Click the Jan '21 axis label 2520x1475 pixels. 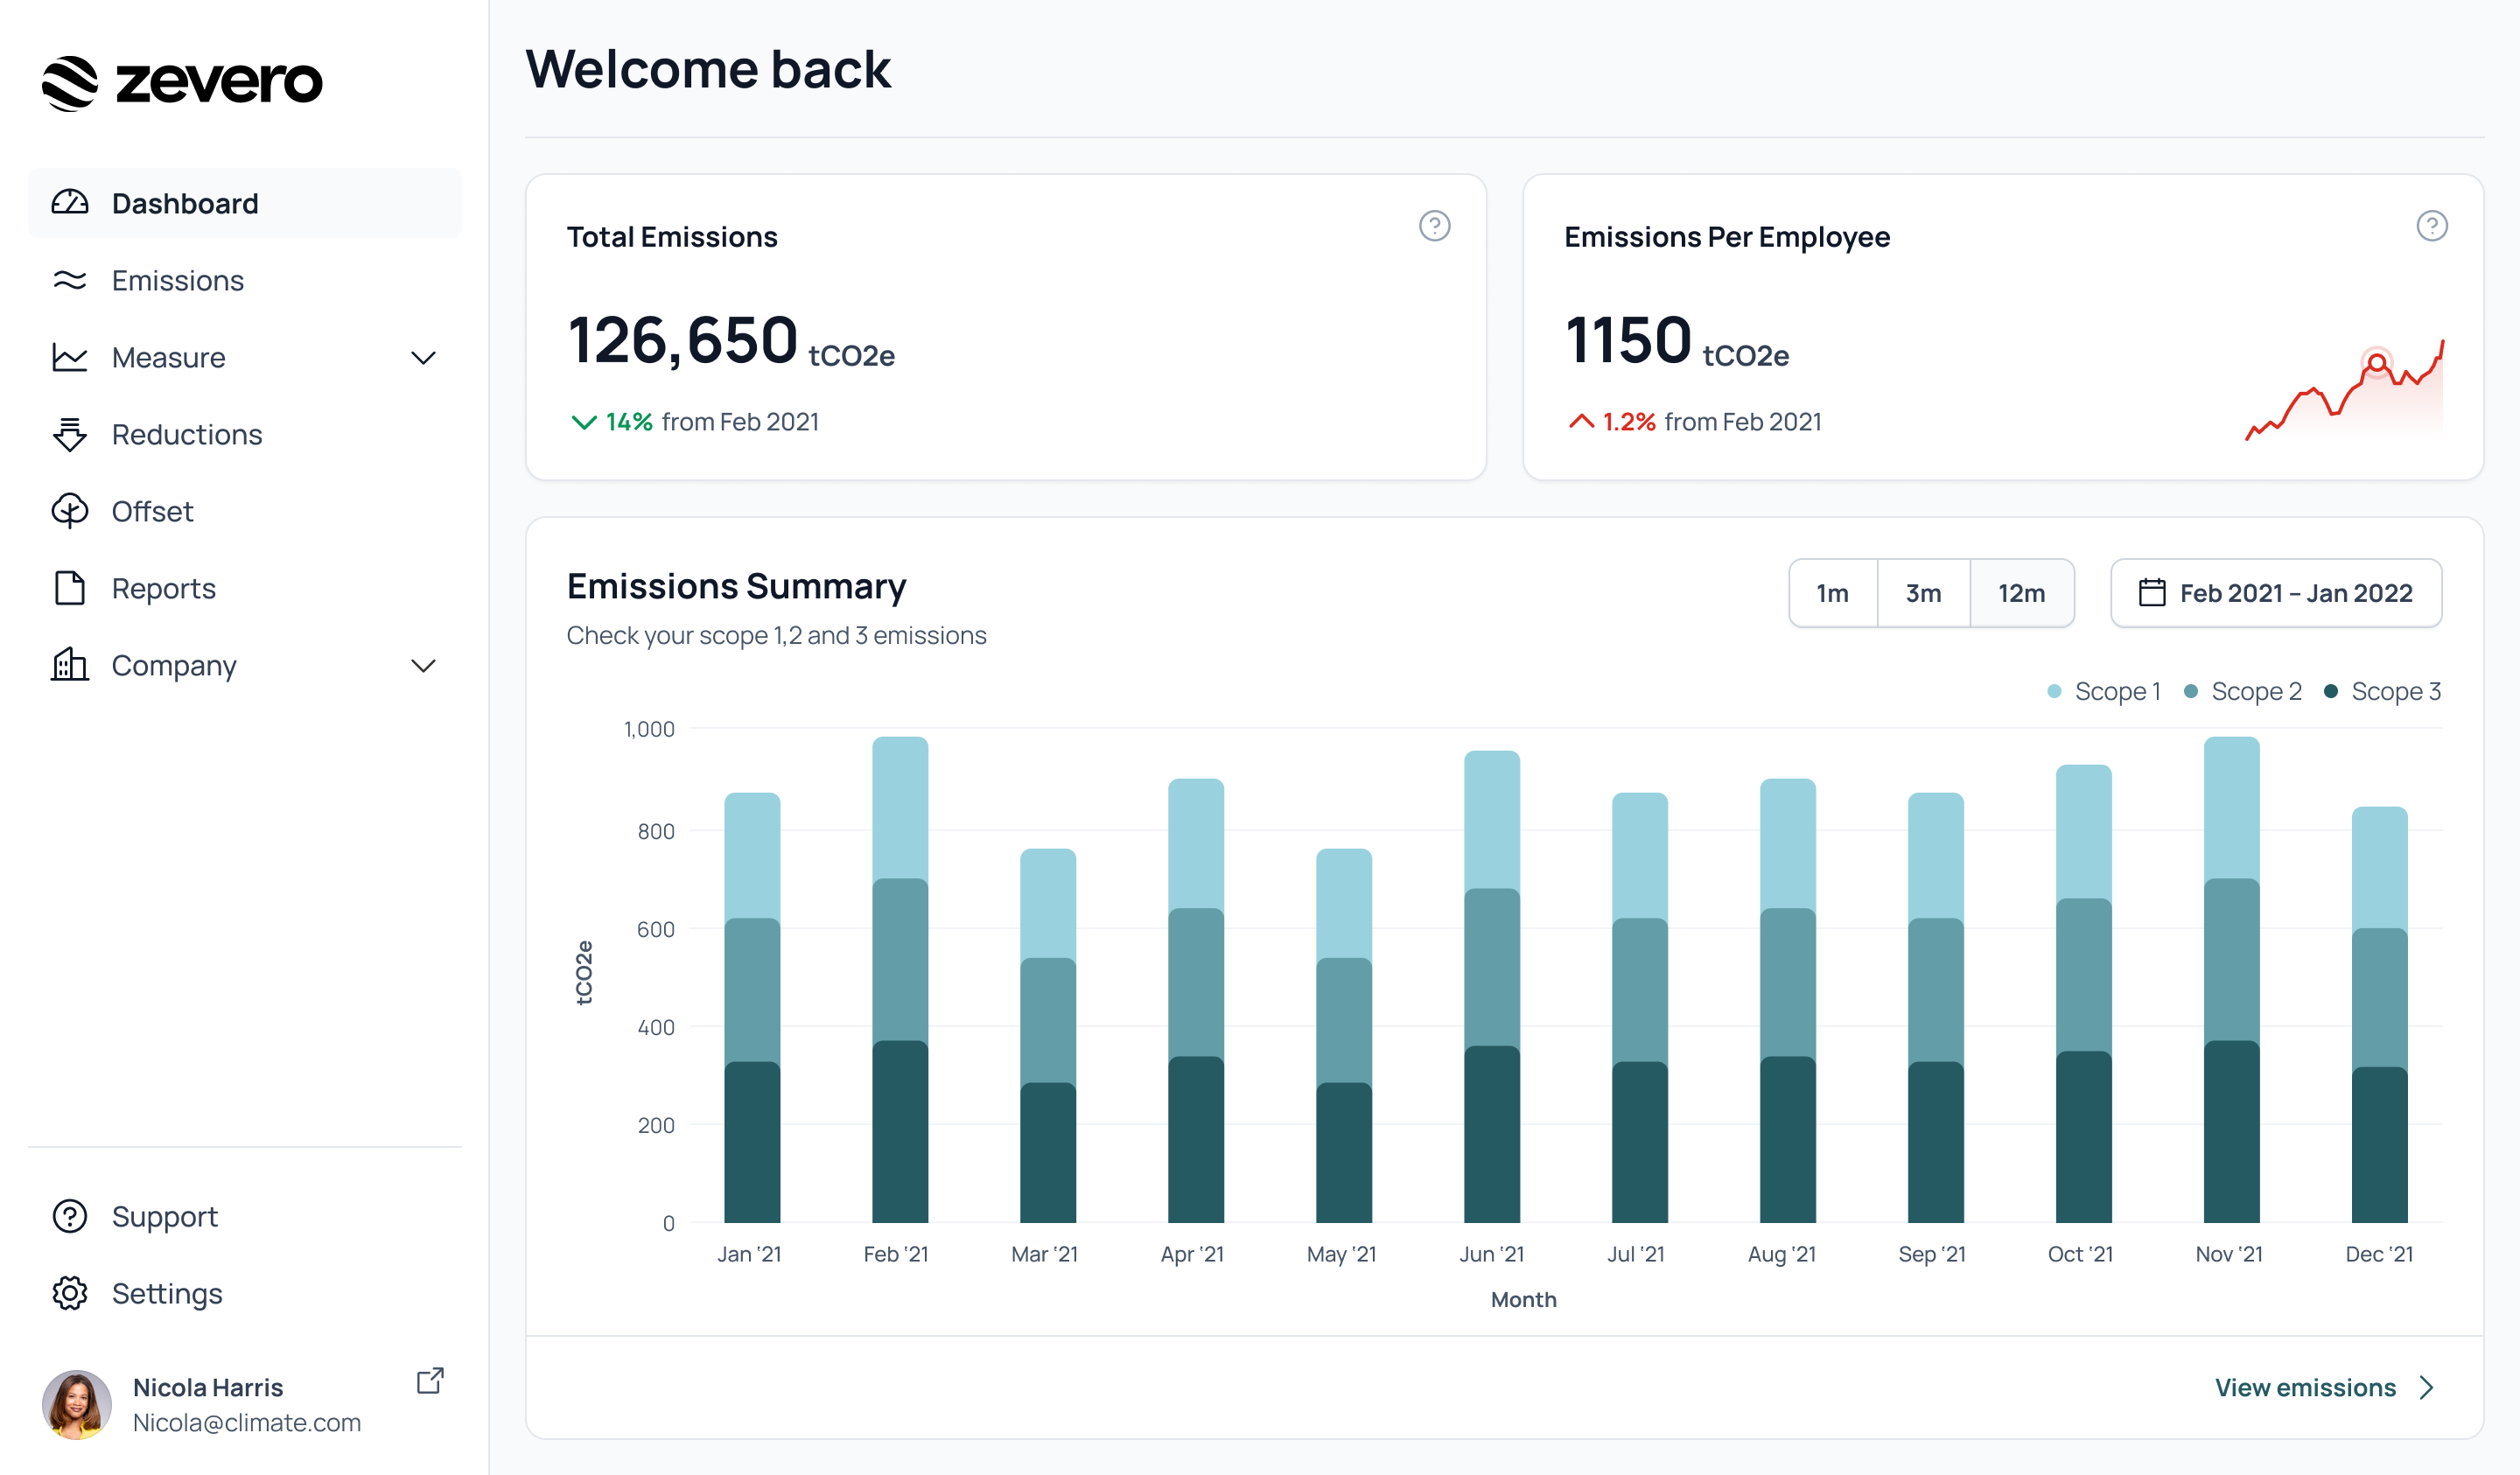(749, 1254)
